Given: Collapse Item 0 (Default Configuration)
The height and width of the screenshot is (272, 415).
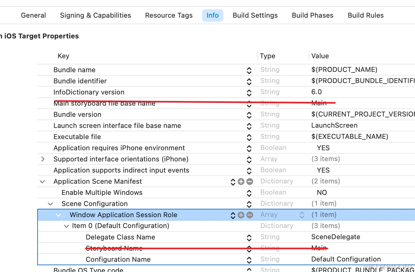Looking at the screenshot, I should click(x=66, y=226).
